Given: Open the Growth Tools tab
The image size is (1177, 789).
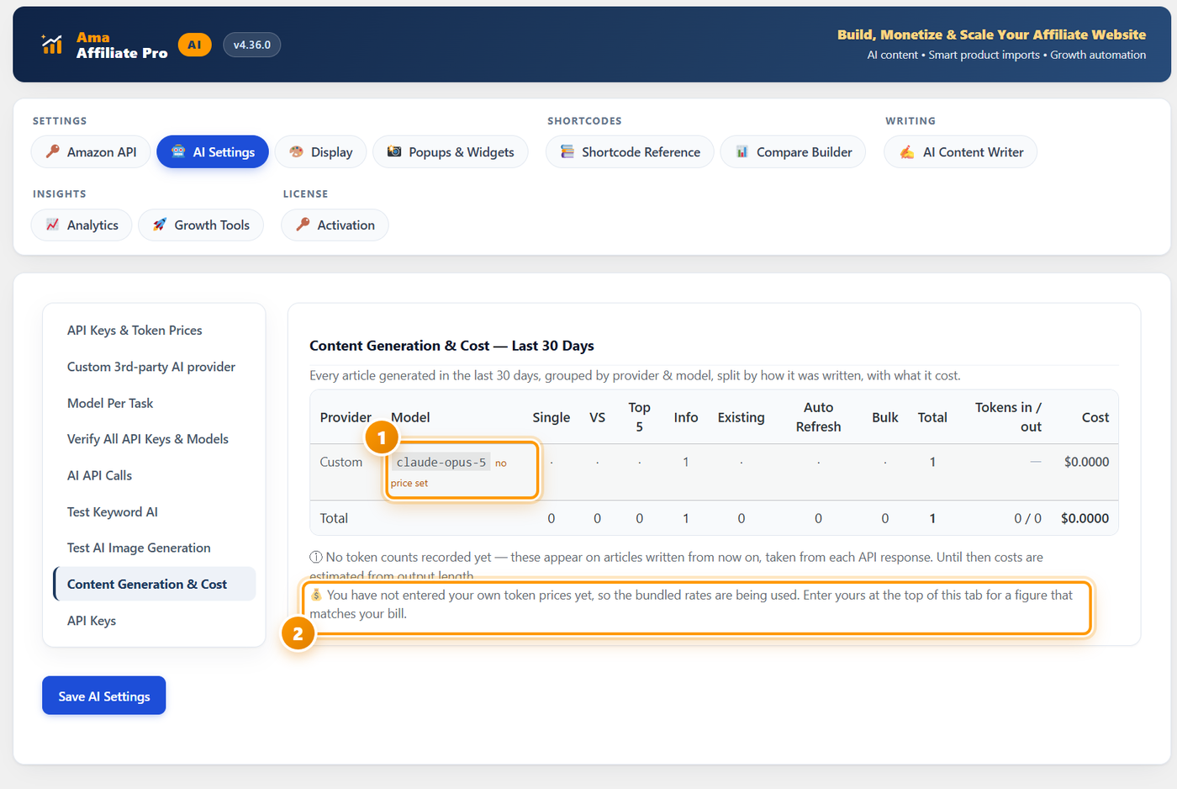Looking at the screenshot, I should pyautogui.click(x=201, y=225).
